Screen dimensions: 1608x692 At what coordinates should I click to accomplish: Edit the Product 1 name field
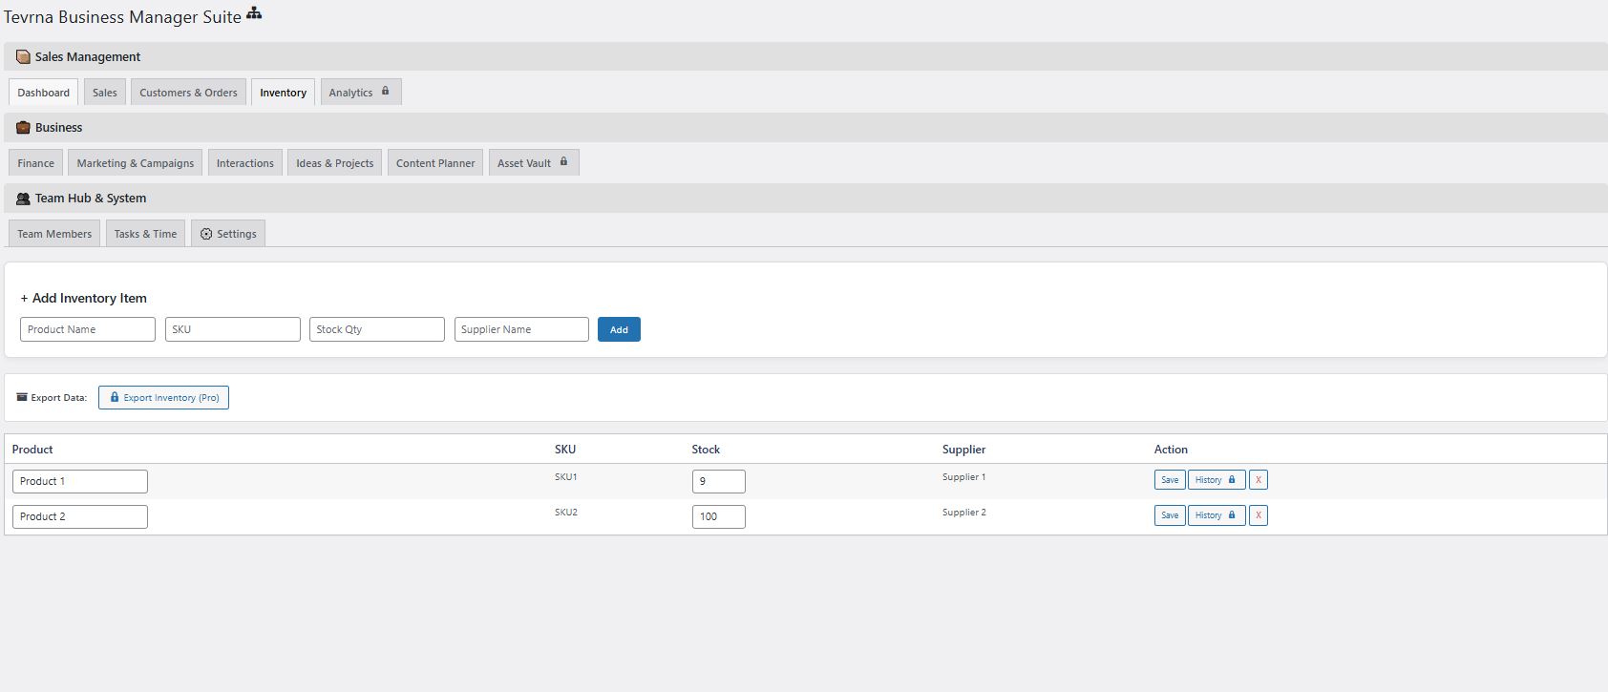point(80,481)
